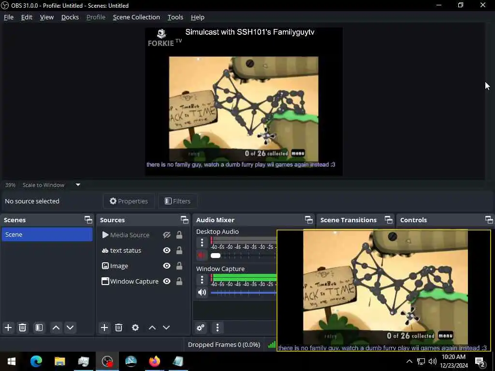The image size is (495, 371).
Task: Select the Scene item in Scenes list
Action: click(x=47, y=234)
